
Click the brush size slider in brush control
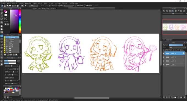(10, 61)
